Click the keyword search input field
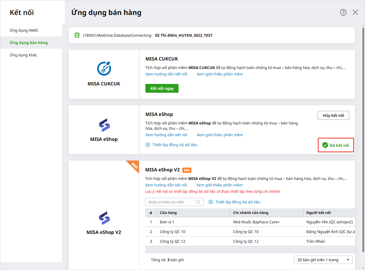 coord(170,202)
